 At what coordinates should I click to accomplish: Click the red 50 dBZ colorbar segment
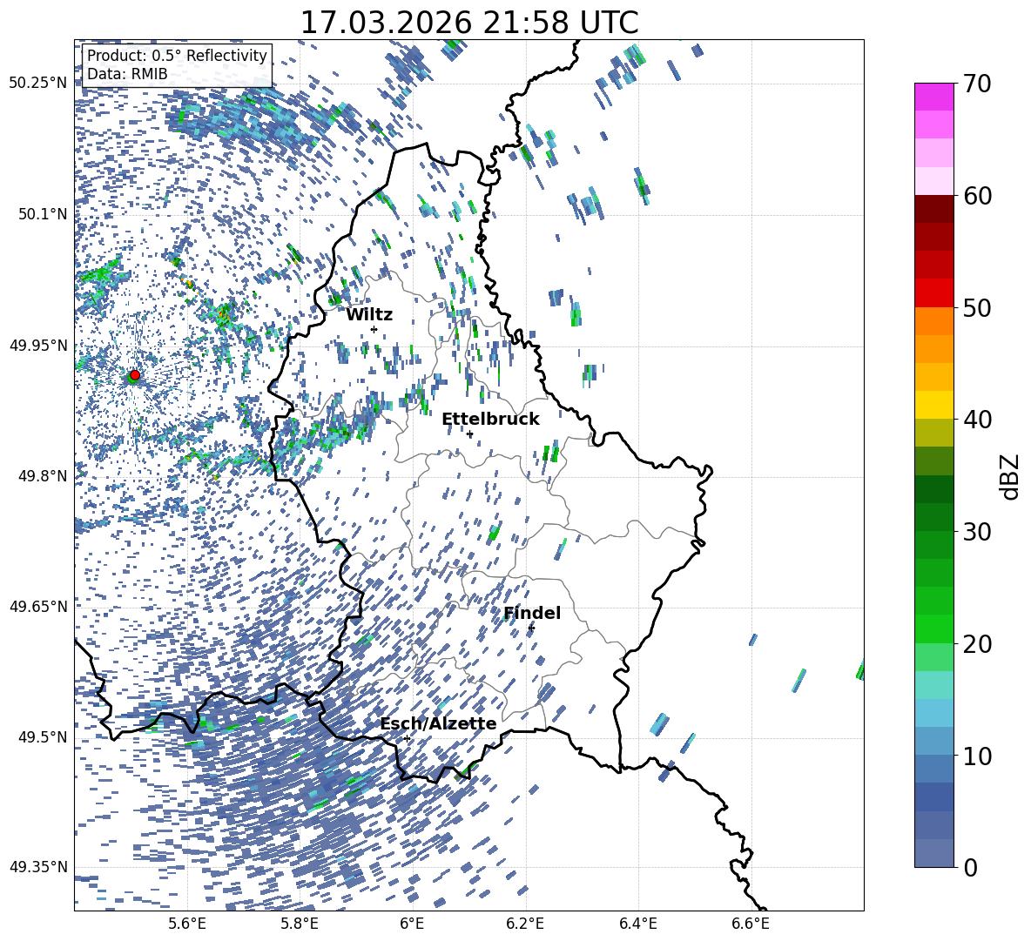933,293
